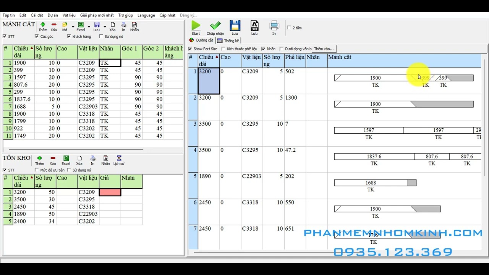This screenshot has height=275, width=489.
Task: Toggle STT checkbox in TỒN KHO panel
Action: click(x=5, y=170)
